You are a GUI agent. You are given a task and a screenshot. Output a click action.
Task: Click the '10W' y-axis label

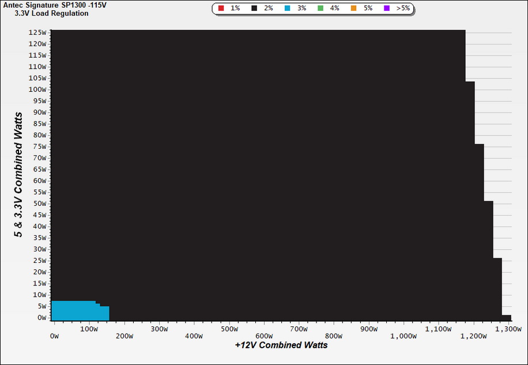39,295
